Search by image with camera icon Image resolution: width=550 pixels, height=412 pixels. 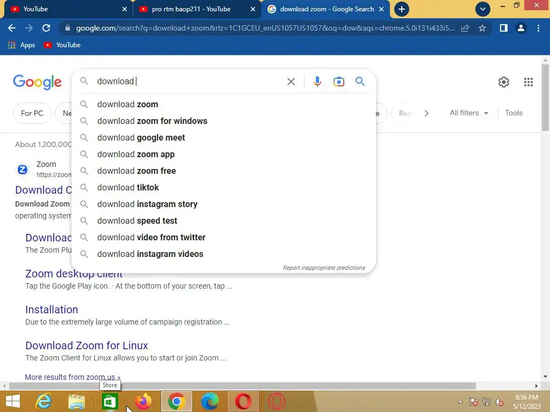[x=338, y=82]
